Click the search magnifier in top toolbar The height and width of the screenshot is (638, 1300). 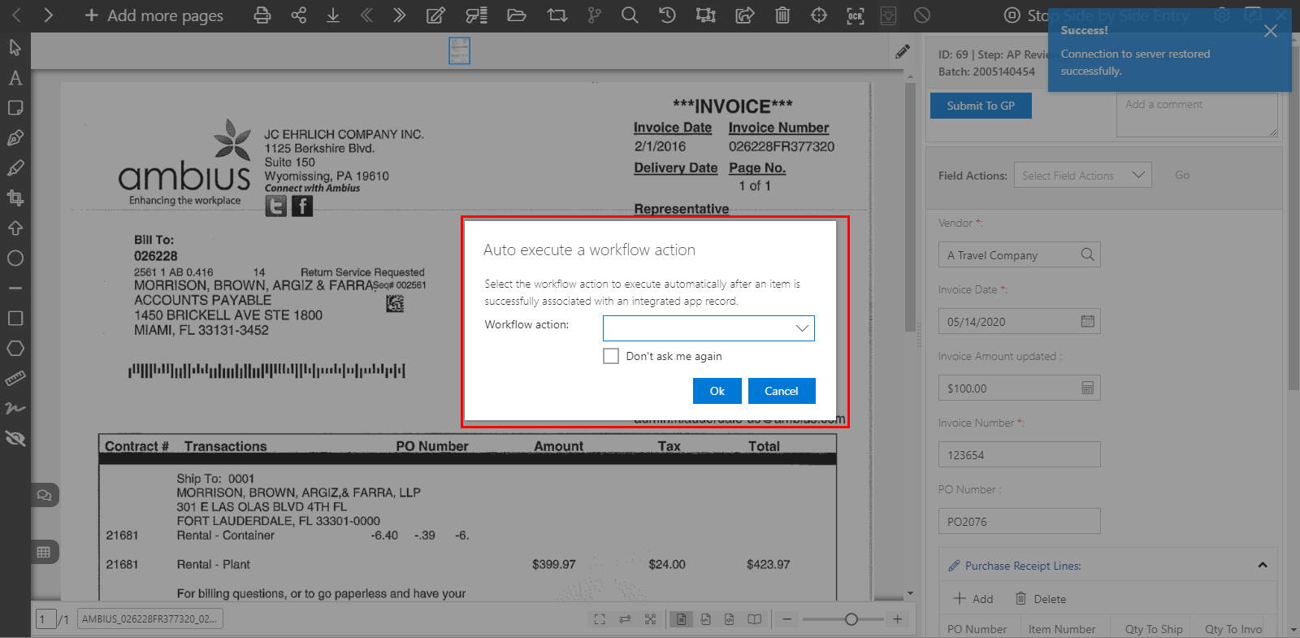coord(630,15)
